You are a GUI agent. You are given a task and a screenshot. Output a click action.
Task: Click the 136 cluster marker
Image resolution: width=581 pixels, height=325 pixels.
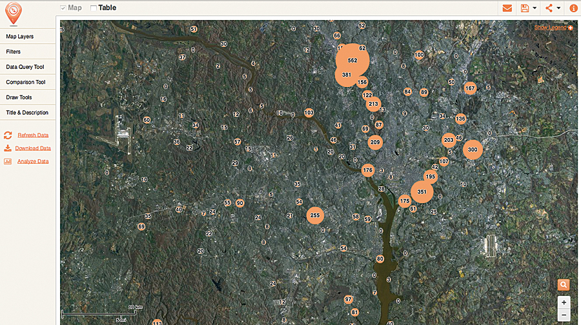click(460, 119)
